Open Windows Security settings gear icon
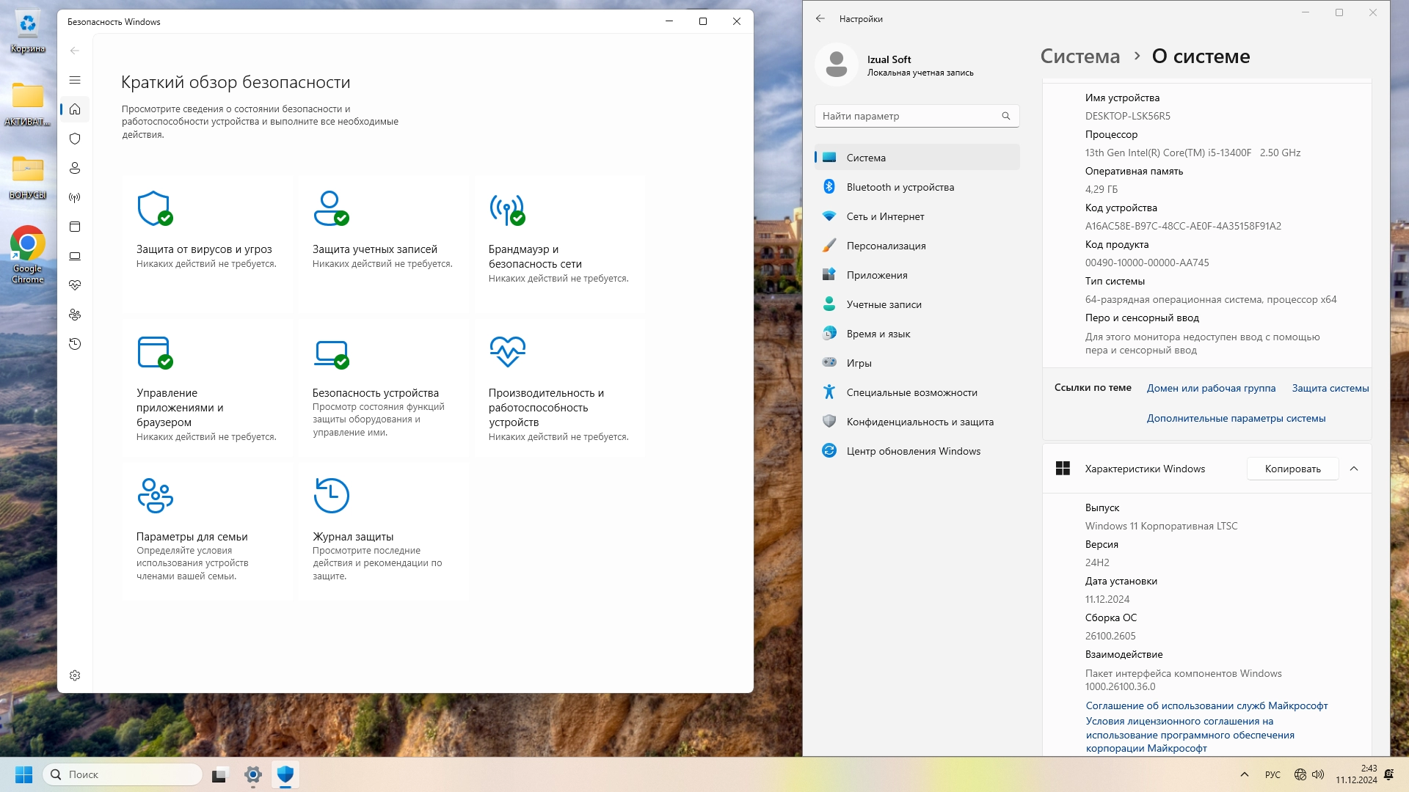The image size is (1409, 792). tap(75, 675)
